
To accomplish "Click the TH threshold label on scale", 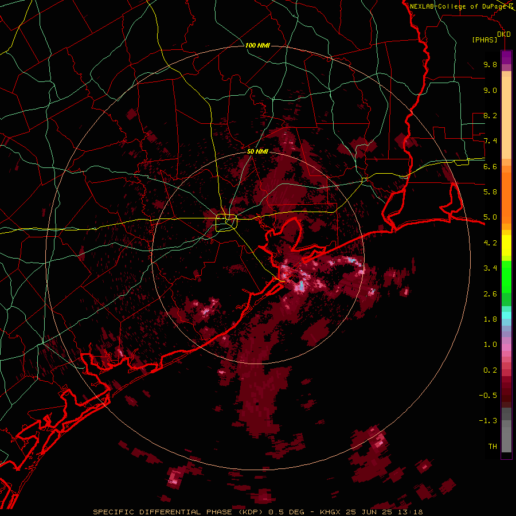I will [492, 447].
